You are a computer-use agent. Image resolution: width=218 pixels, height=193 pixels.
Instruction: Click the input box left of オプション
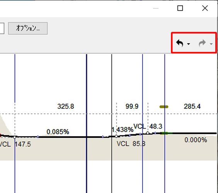click(x=2, y=28)
